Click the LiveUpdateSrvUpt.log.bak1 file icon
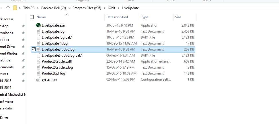This screenshot has height=124, width=279. tap(38, 55)
